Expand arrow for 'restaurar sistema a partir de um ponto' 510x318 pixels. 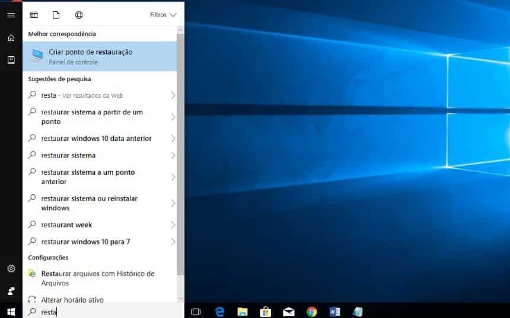(x=173, y=117)
